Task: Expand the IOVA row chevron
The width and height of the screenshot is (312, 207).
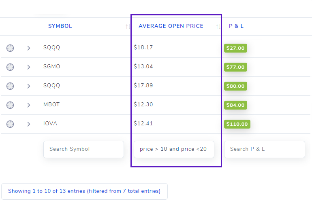Action: click(x=29, y=124)
